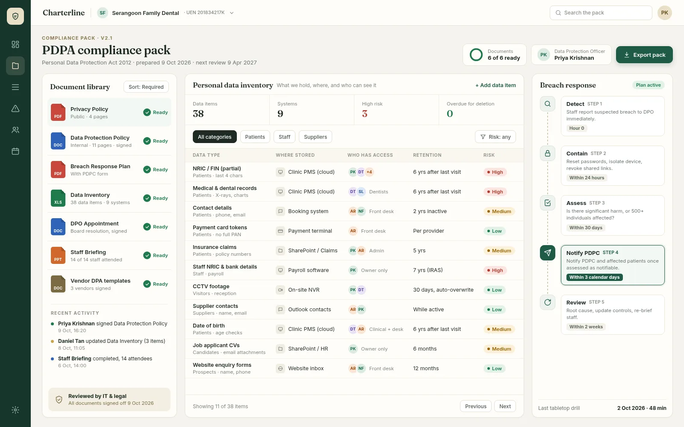
Task: Open the DPO Appointment document row
Action: [x=109, y=227]
